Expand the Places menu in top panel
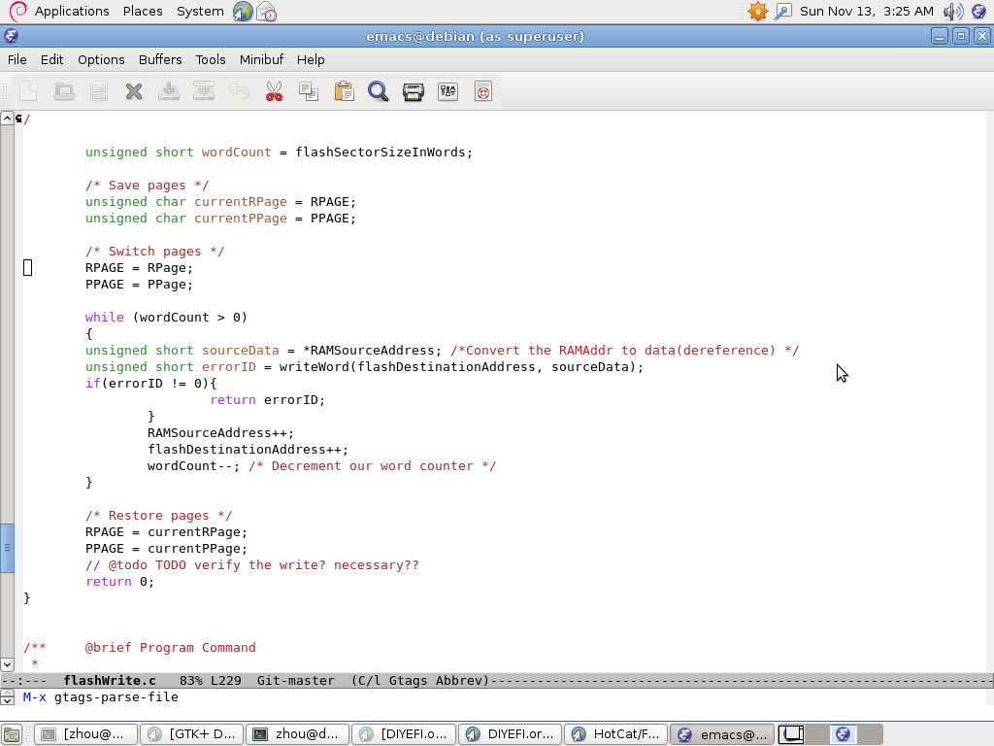This screenshot has width=994, height=746. click(x=143, y=11)
